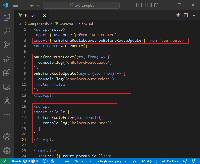Open the Source Control view
Screen dimensions: 200x164
(x=7, y=45)
